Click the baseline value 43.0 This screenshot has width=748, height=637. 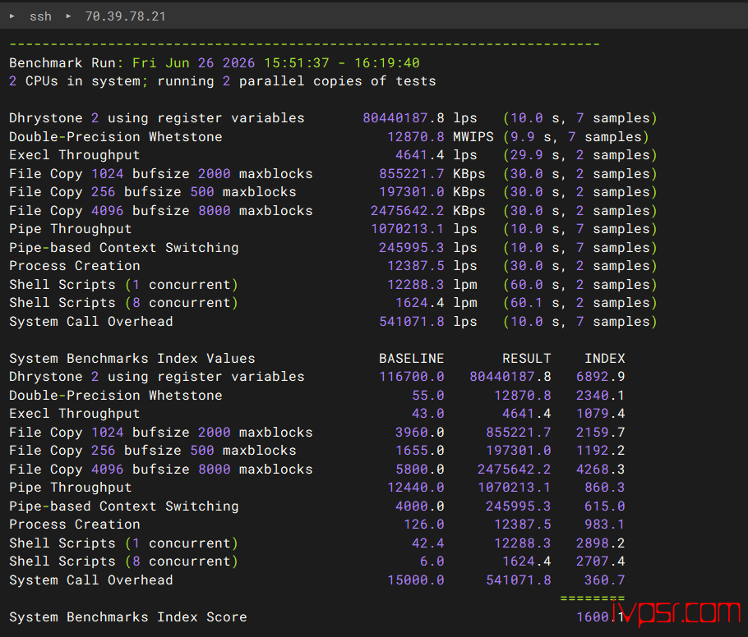point(428,414)
